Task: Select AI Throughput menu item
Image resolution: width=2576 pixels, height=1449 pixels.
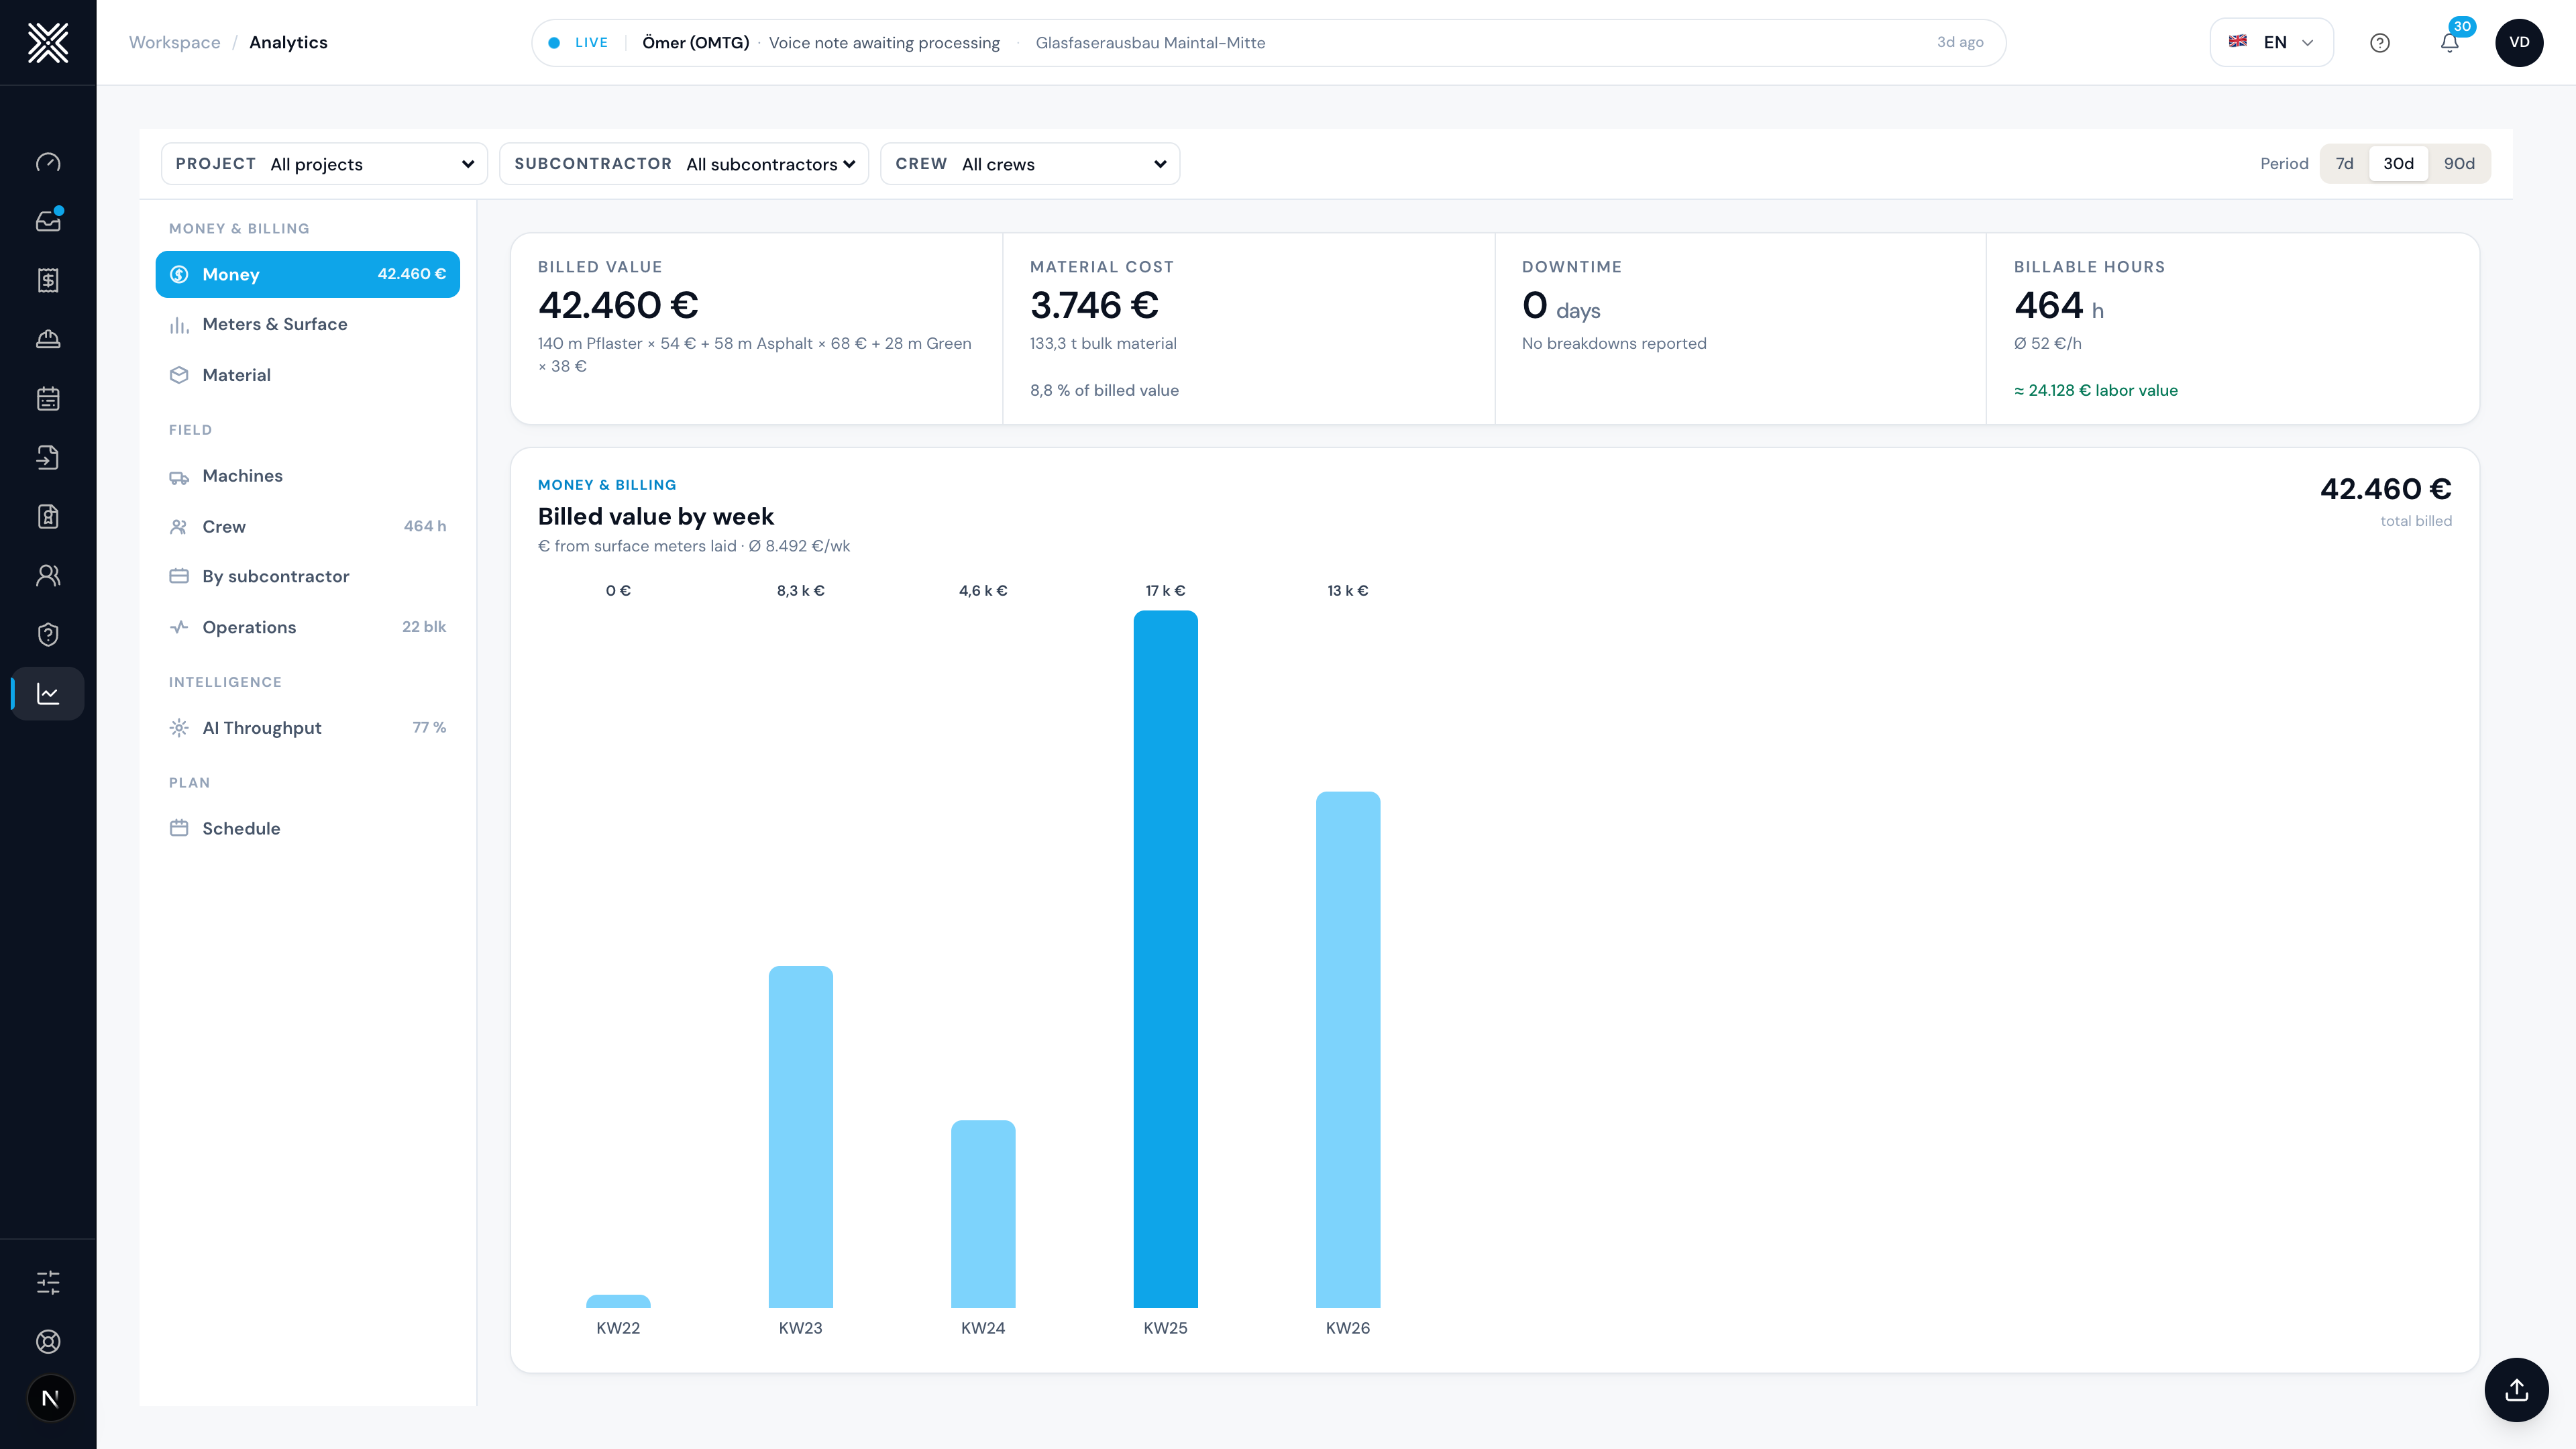Action: click(x=307, y=728)
